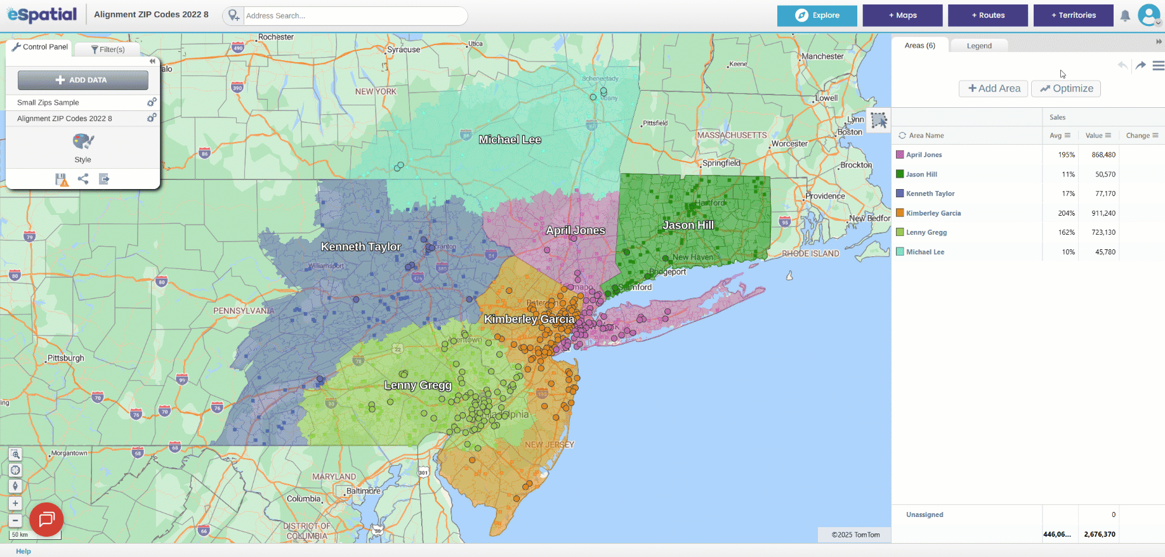
Task: Collapse the Control Panel with the double-arrow
Action: point(152,62)
